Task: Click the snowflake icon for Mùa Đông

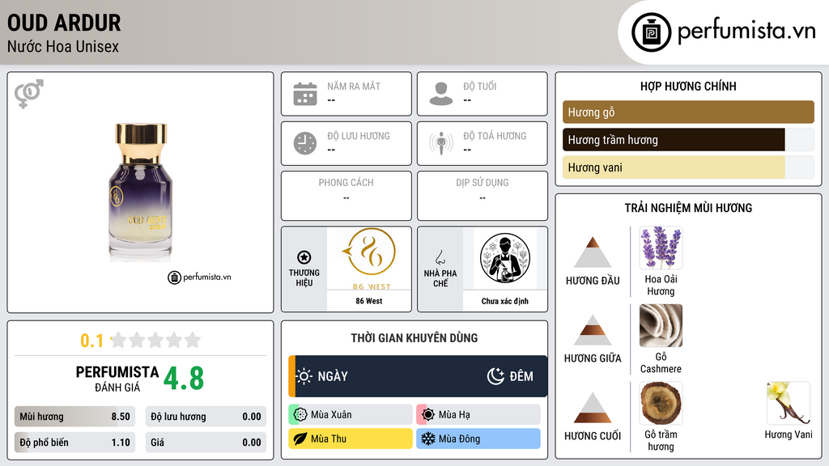Action: tap(428, 438)
